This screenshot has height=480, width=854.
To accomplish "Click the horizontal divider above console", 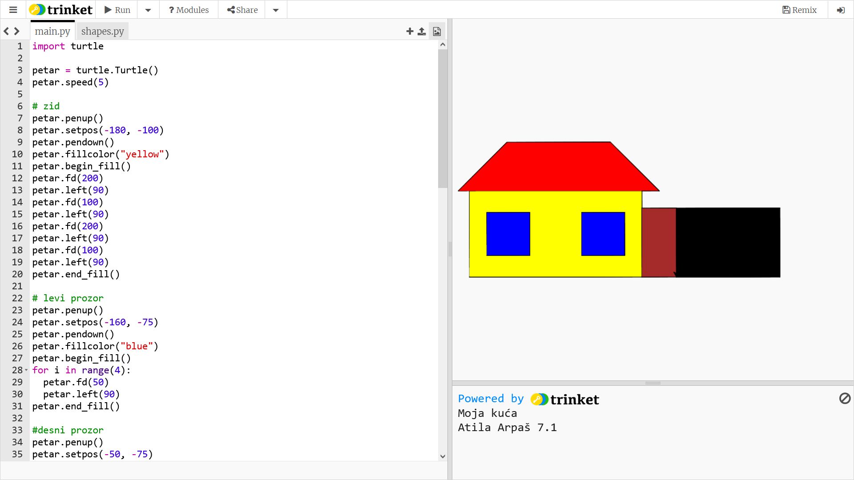I will [x=653, y=383].
